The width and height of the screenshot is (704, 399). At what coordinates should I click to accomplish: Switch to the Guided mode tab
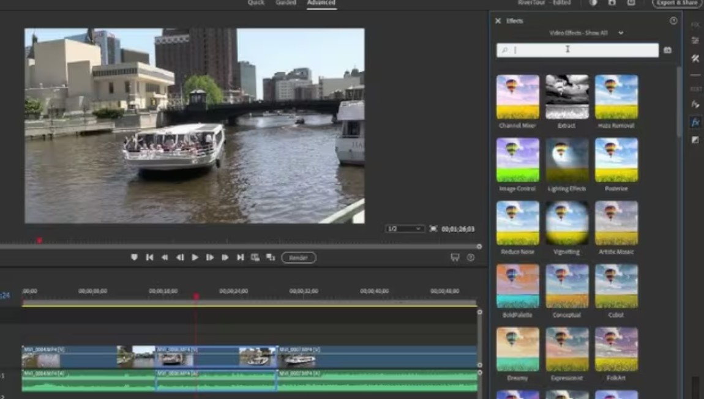tap(286, 3)
